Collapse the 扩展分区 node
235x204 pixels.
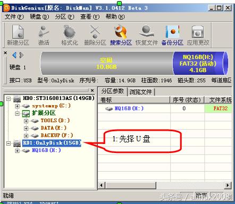(17, 114)
